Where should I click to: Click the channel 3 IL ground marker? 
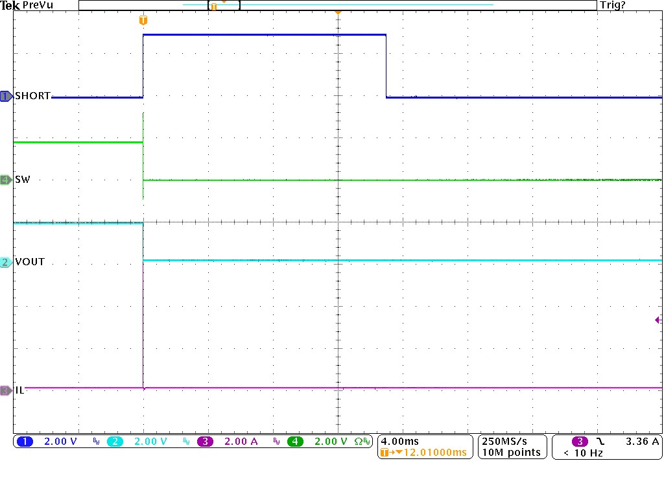coord(6,390)
